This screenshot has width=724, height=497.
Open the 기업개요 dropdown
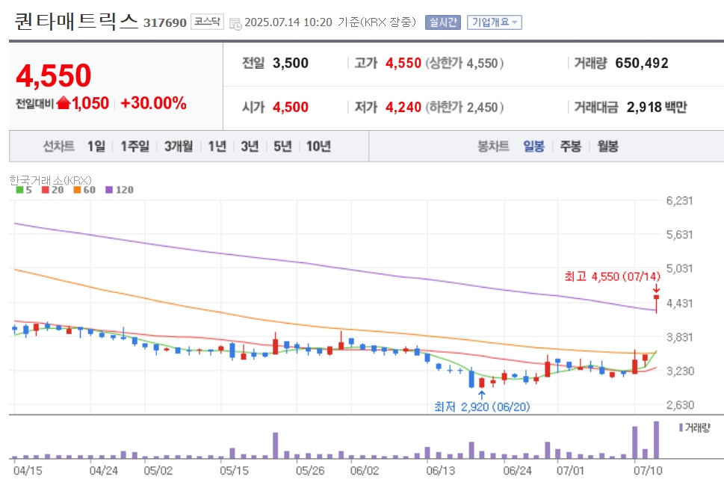[x=495, y=22]
